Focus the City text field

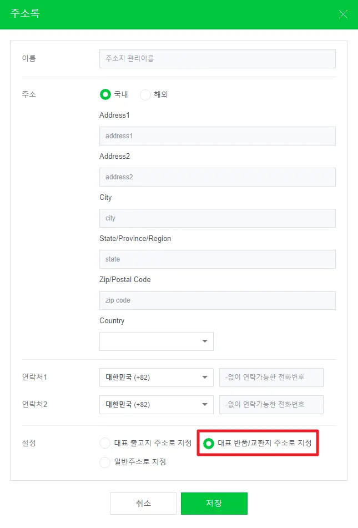click(217, 218)
